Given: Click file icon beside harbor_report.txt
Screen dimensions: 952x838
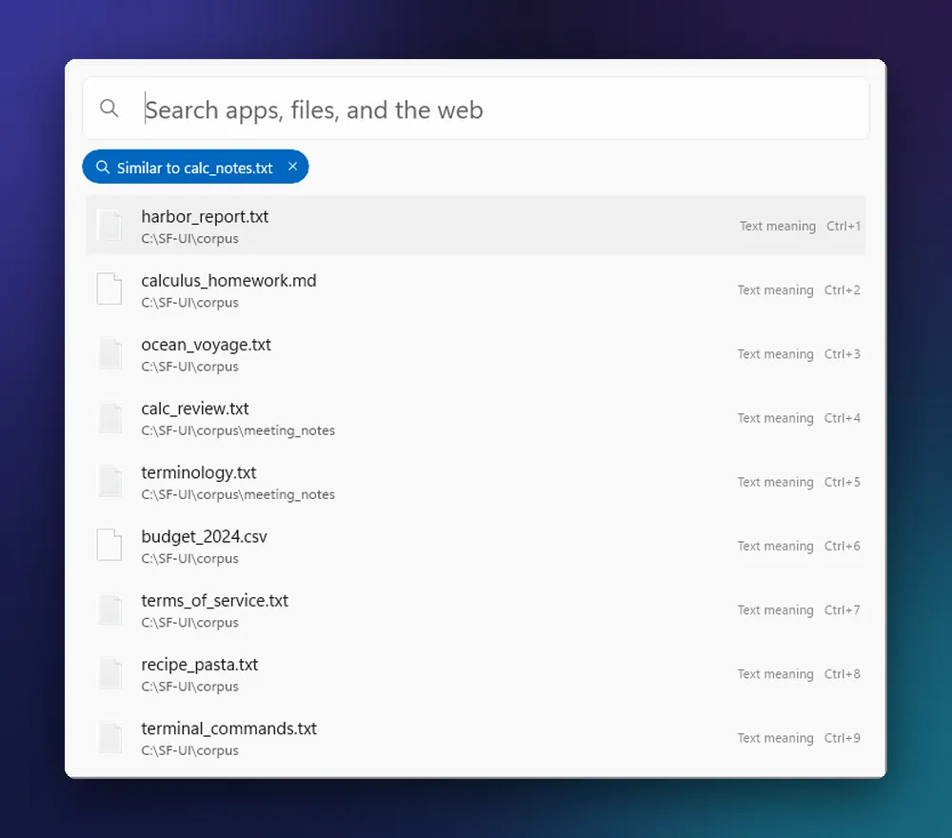Looking at the screenshot, I should point(109,226).
